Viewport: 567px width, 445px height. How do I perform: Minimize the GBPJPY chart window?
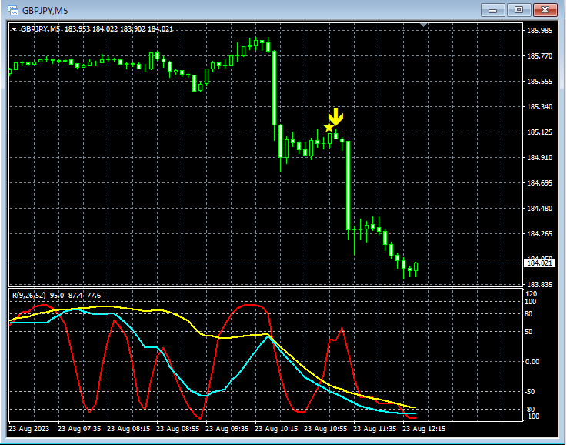(x=492, y=10)
